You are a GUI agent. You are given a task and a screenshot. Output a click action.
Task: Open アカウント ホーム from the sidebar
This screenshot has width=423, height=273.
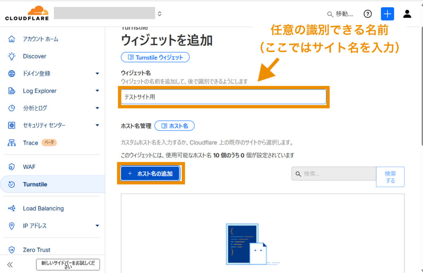tap(40, 39)
